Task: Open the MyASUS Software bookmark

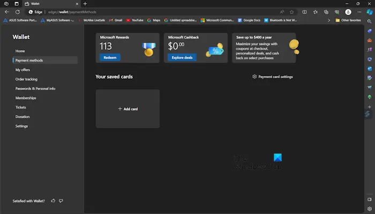Action: [x=57, y=20]
